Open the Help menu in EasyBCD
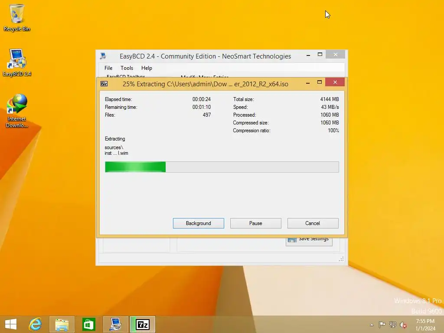 coord(147,68)
